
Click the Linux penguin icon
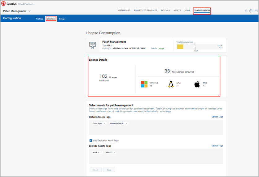(171, 84)
